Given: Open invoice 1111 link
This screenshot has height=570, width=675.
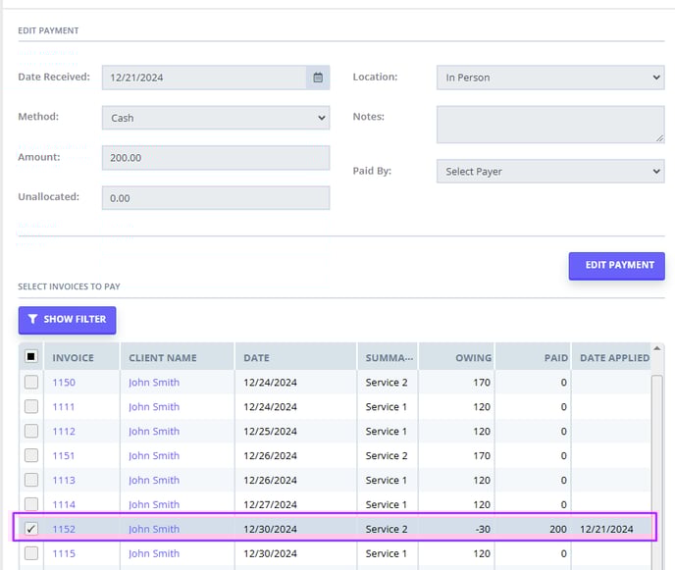Looking at the screenshot, I should point(63,407).
